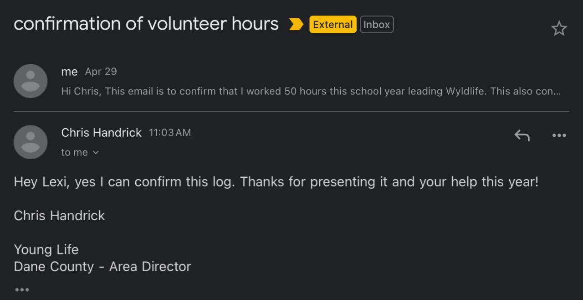The height and width of the screenshot is (300, 583).
Task: Click the yellow External label
Action: click(x=332, y=25)
